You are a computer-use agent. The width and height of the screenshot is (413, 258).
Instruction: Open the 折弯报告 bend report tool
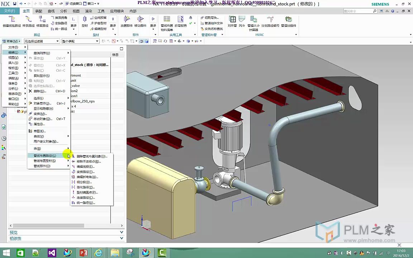point(181,20)
